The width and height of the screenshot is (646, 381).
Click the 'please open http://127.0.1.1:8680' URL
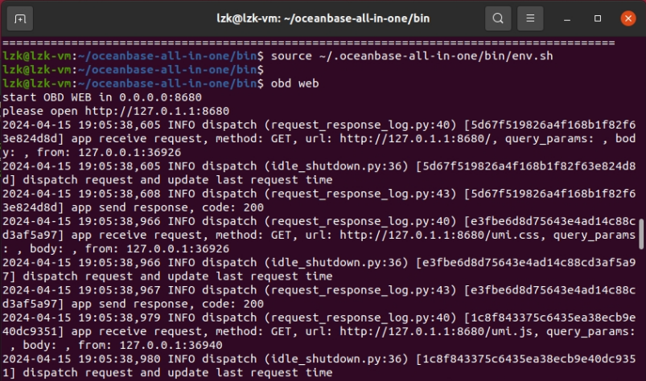click(157, 111)
